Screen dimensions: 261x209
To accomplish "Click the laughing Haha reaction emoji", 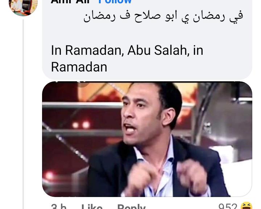I will (246, 206).
